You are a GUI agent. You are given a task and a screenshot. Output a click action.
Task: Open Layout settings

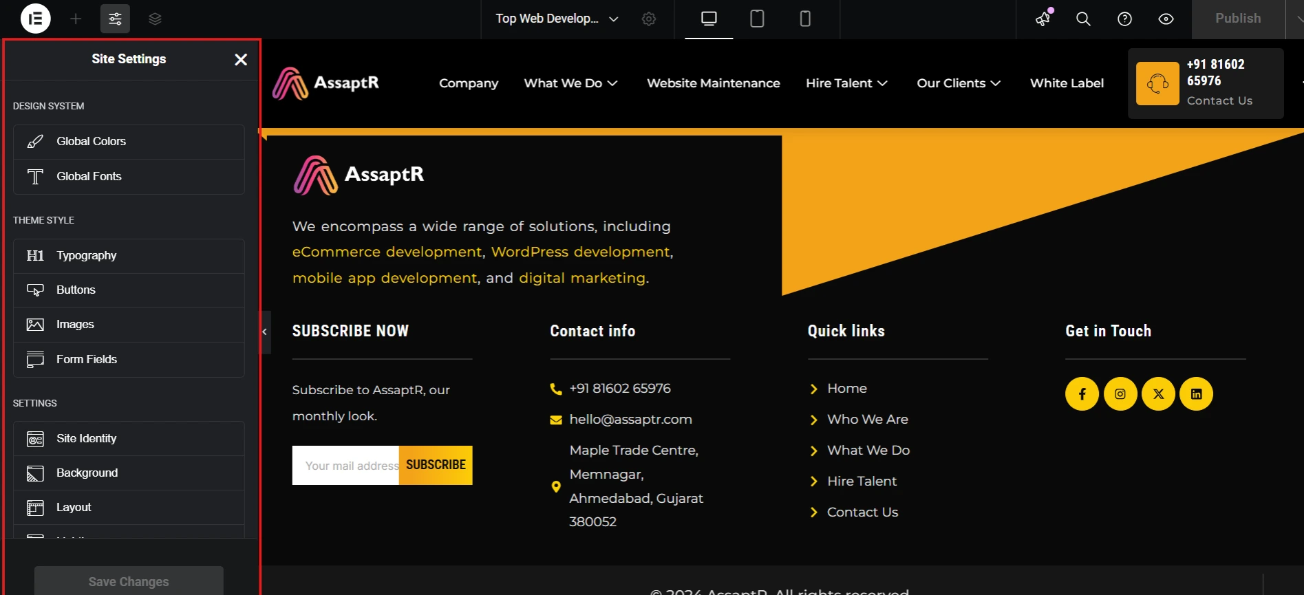pyautogui.click(x=129, y=508)
